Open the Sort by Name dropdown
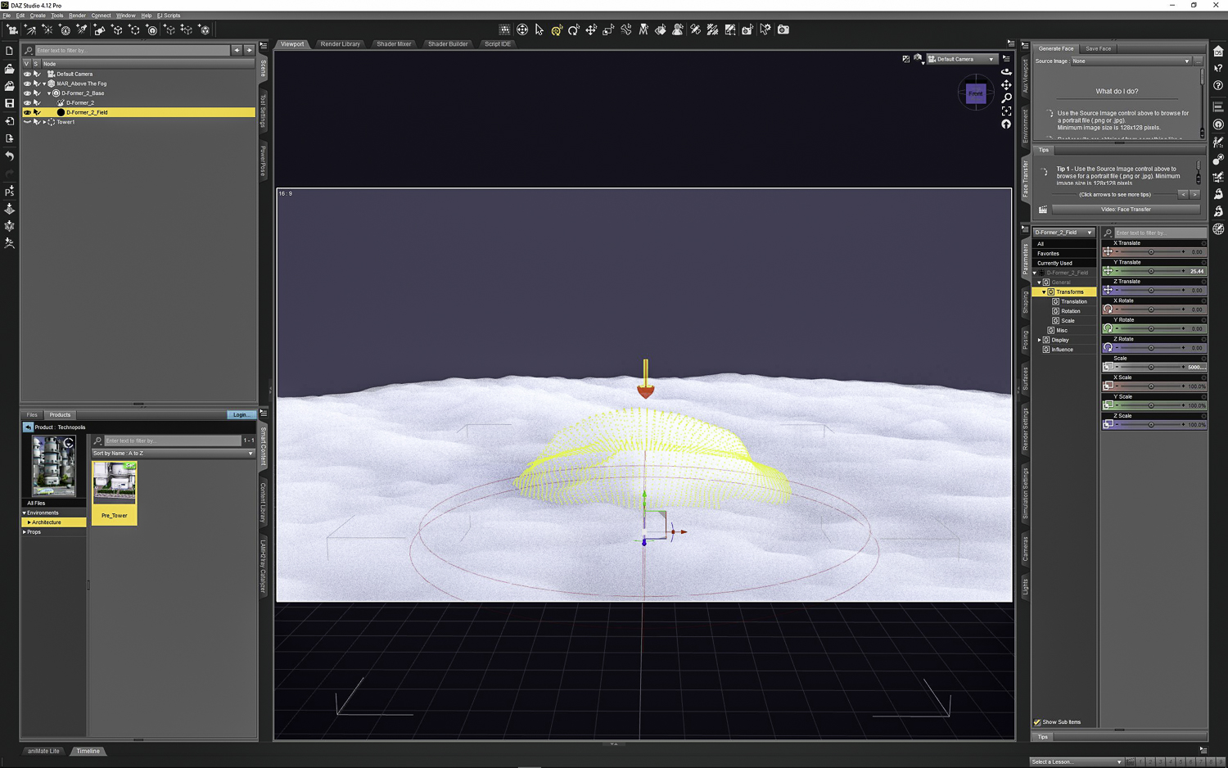Image resolution: width=1228 pixels, height=768 pixels. pos(173,454)
